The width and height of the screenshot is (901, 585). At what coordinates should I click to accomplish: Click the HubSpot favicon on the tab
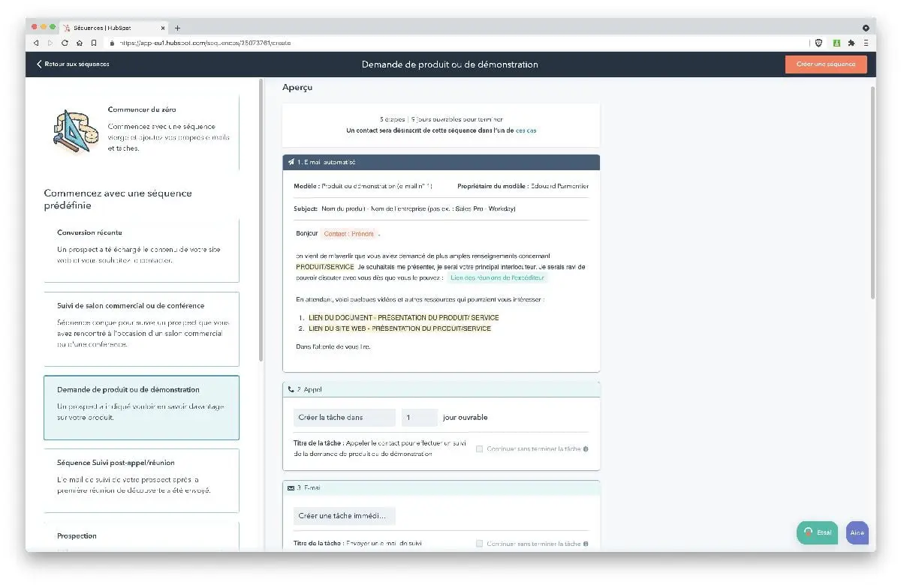point(67,28)
